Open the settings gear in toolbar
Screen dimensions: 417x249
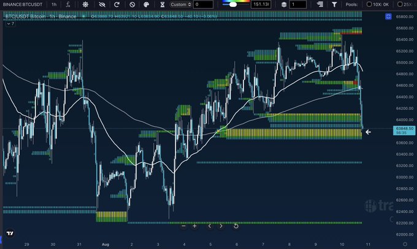coord(85,4)
